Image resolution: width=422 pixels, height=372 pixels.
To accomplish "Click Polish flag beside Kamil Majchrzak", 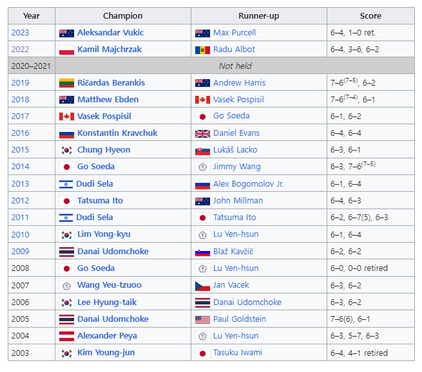I will pos(66,50).
